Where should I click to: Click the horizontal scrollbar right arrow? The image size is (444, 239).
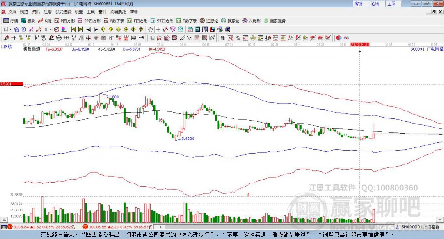(x=382, y=227)
